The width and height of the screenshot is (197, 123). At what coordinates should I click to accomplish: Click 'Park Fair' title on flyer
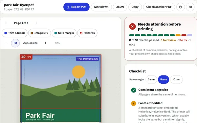[40, 115]
